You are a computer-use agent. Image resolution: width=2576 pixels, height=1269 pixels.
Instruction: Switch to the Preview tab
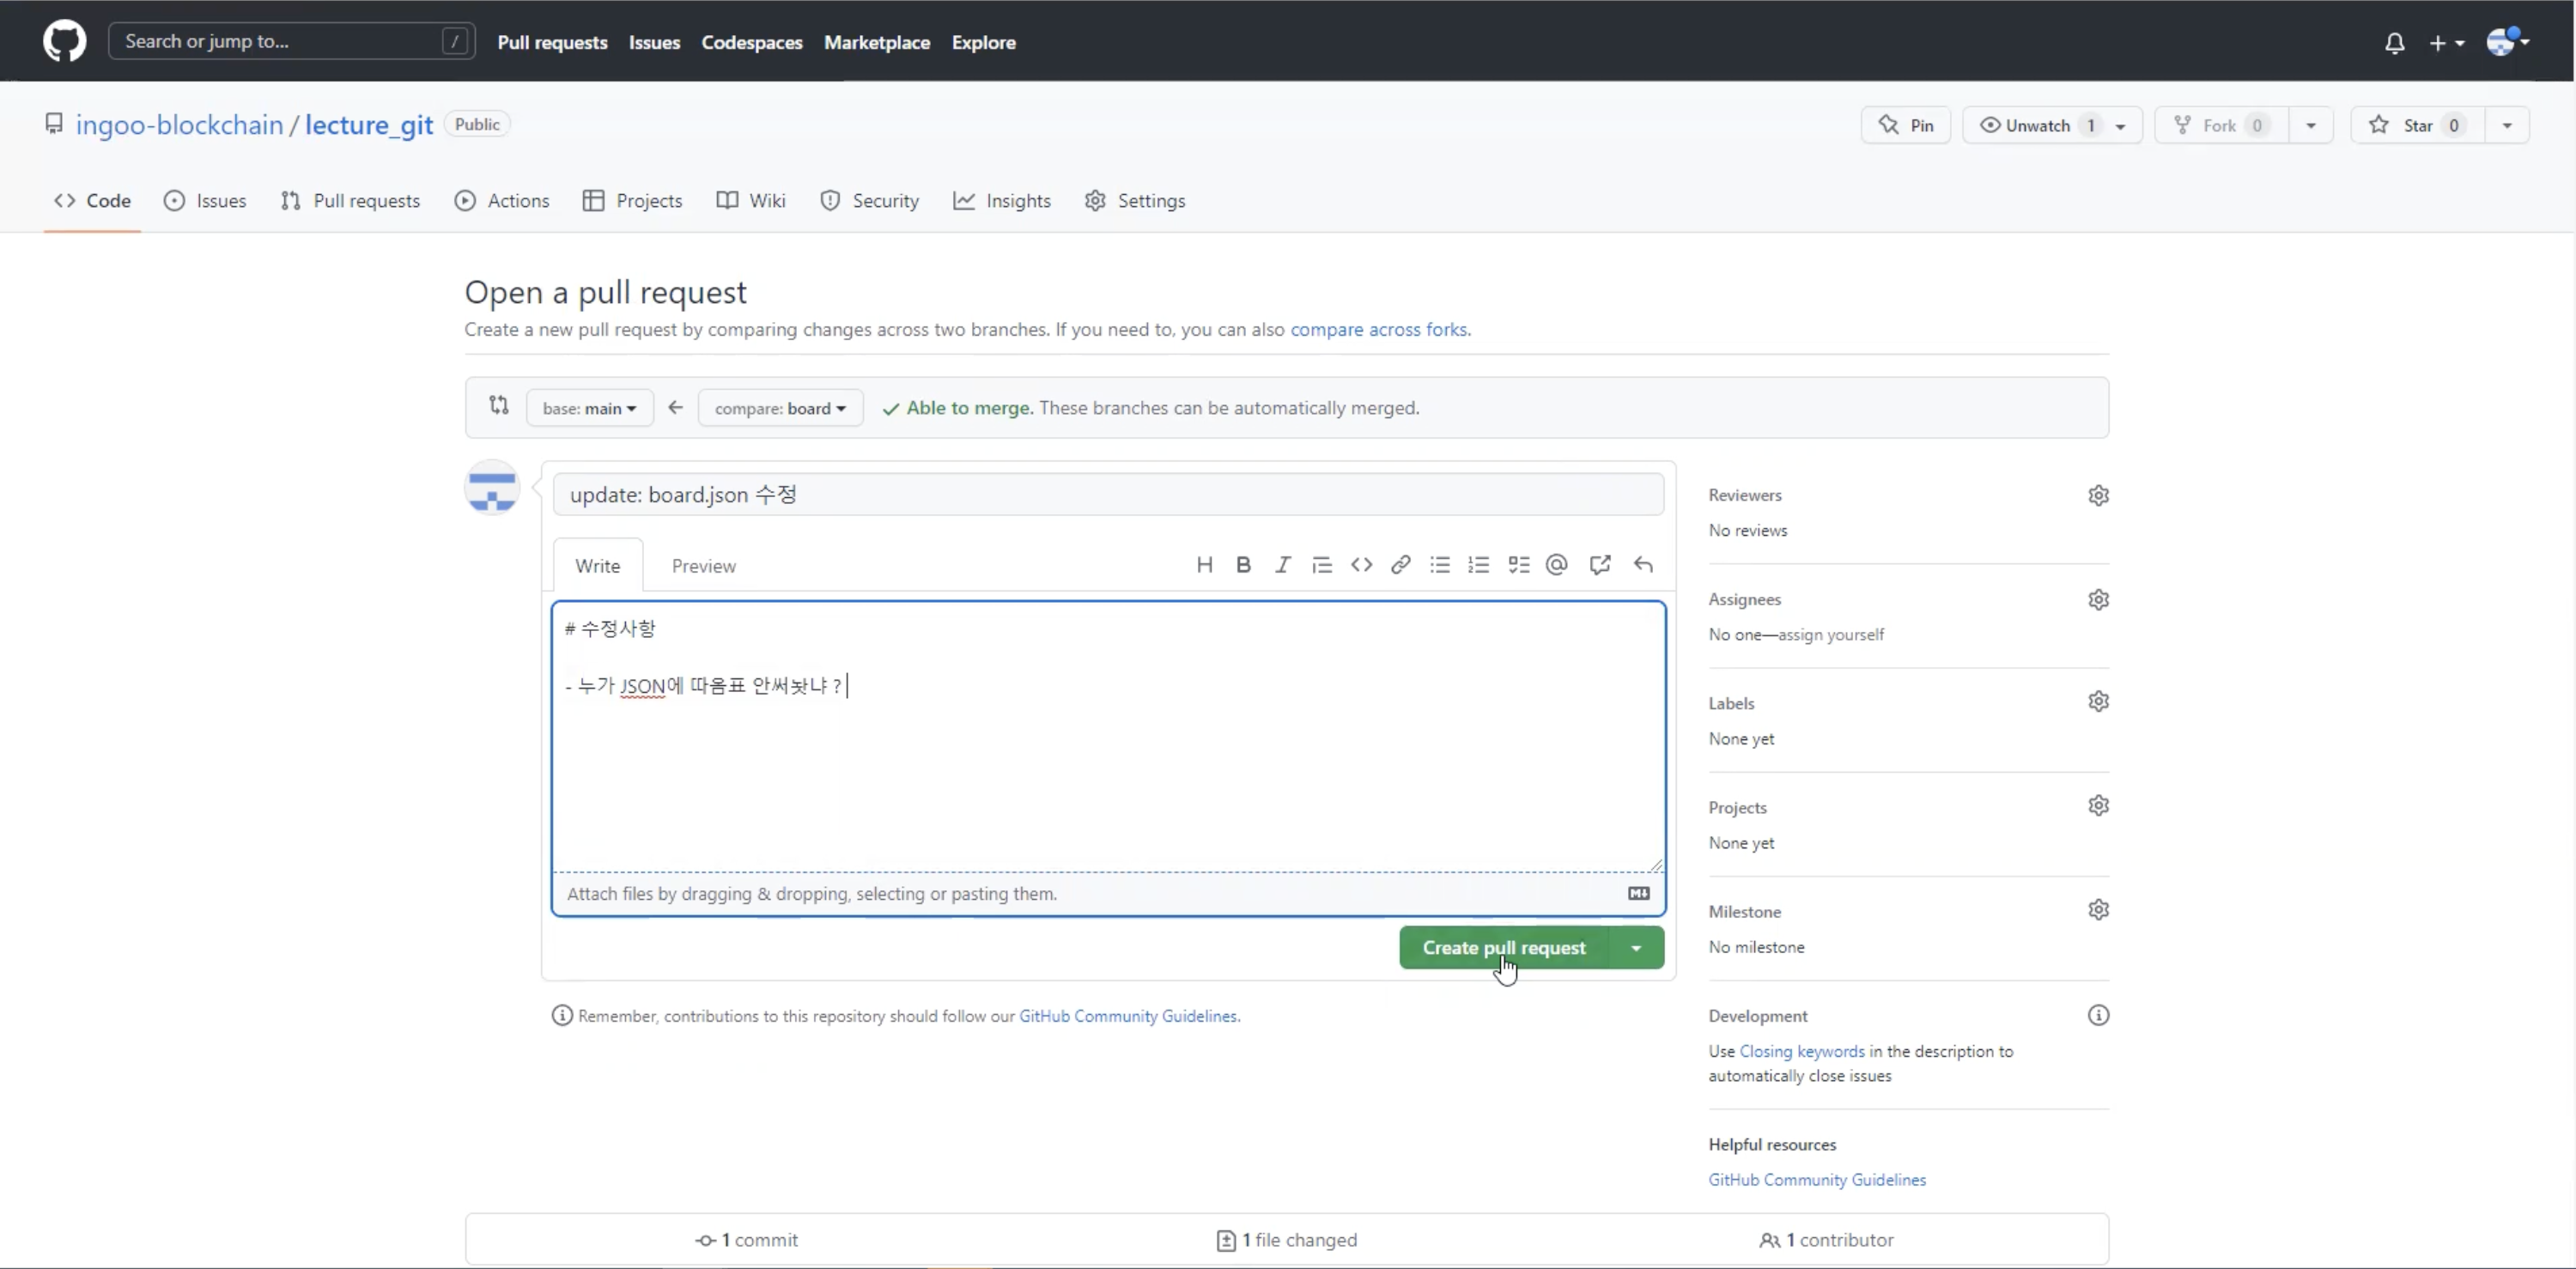click(x=703, y=566)
